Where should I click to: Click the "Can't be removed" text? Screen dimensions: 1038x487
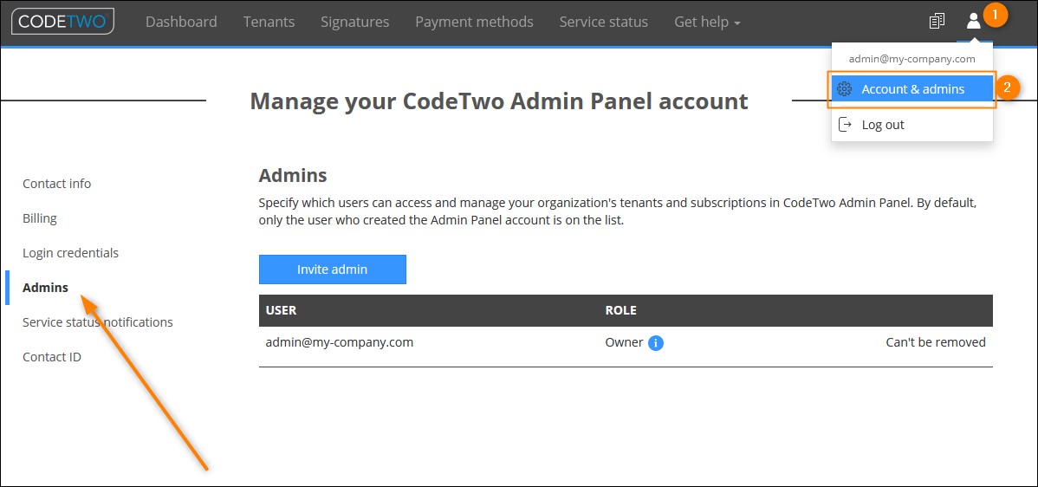[x=936, y=343]
